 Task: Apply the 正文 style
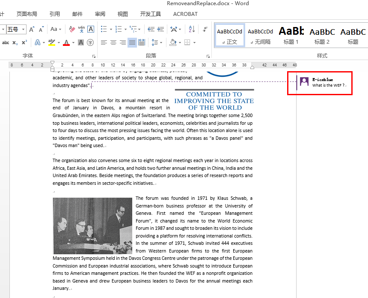(229, 35)
